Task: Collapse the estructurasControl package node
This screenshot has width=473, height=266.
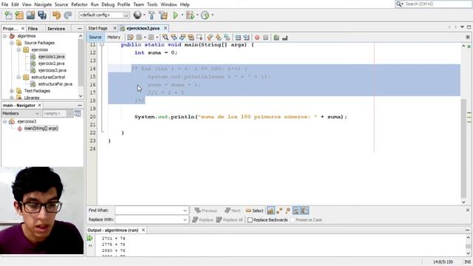Action: pos(18,77)
